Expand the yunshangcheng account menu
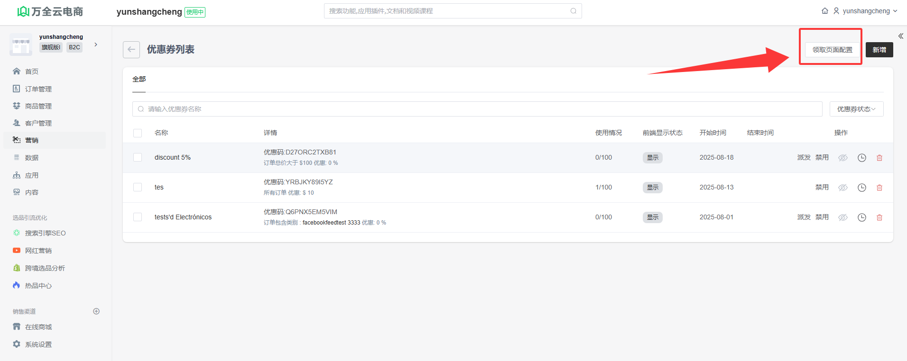The height and width of the screenshot is (361, 907). [x=866, y=11]
